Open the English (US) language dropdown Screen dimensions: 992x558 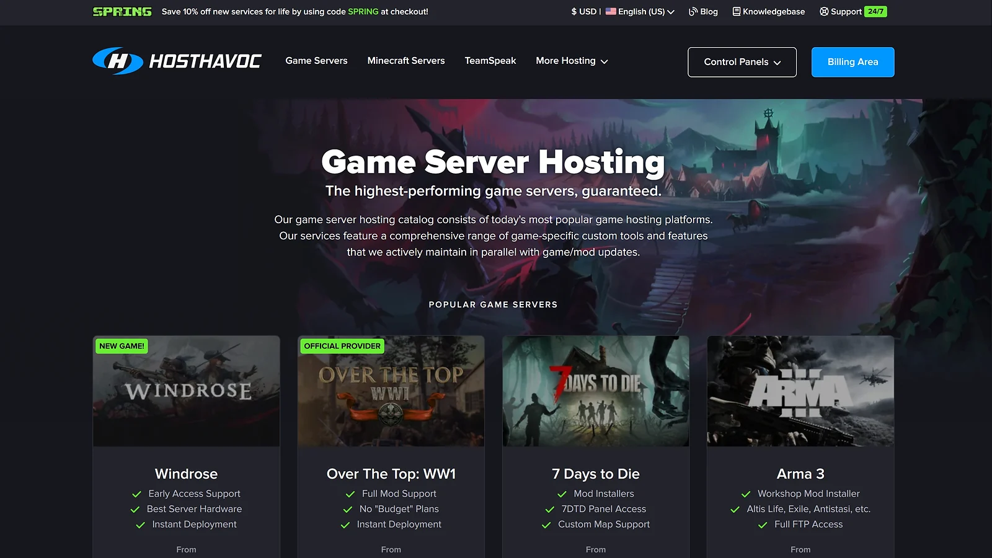(x=640, y=11)
